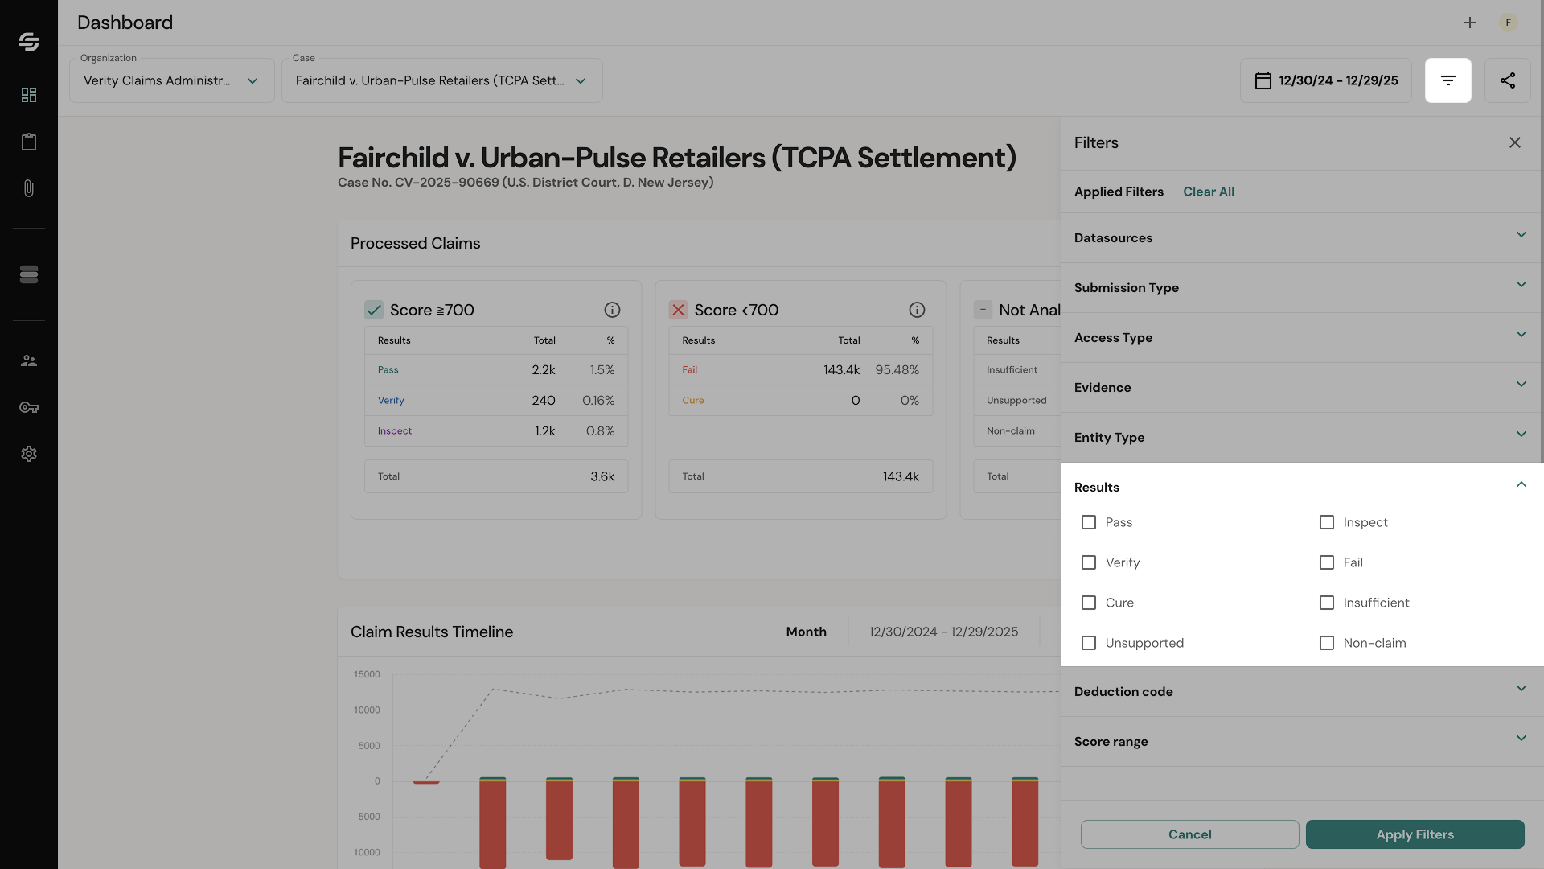Open the Case dropdown

(442, 80)
